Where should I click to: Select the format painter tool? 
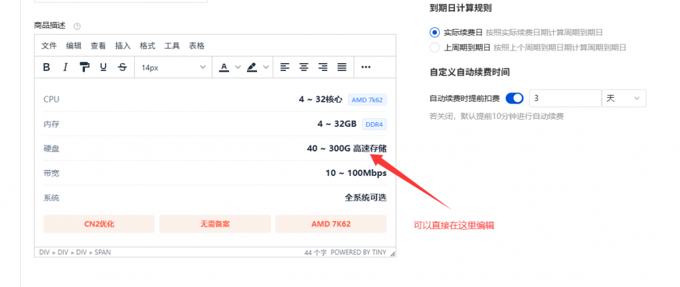pyautogui.click(x=84, y=67)
